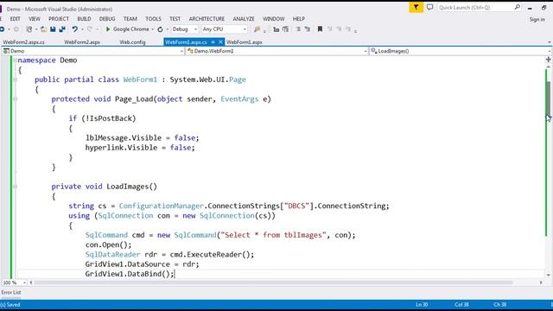The image size is (553, 311).
Task: Click the Save All toolbar icon
Action: [62, 29]
